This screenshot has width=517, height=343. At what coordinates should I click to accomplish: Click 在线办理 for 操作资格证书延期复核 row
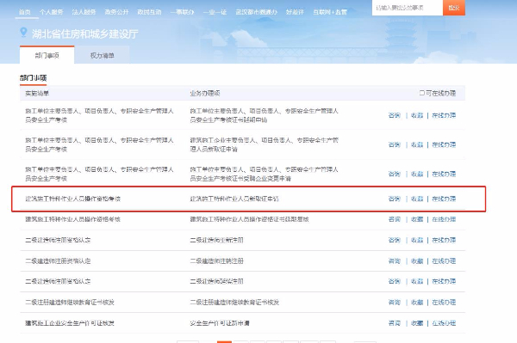(x=444, y=219)
